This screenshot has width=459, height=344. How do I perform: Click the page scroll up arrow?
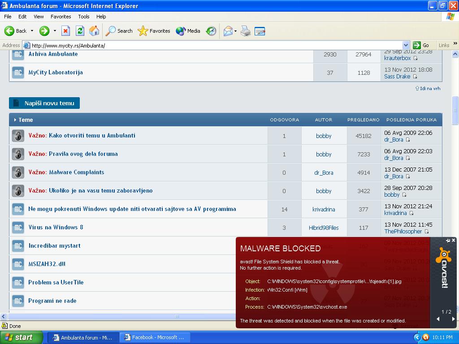click(x=455, y=54)
